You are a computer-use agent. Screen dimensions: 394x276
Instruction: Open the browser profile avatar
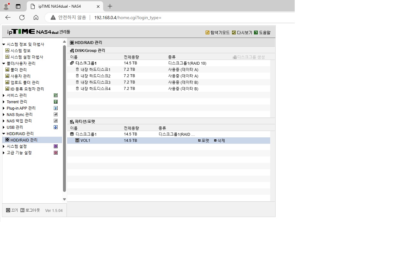(x=6, y=6)
